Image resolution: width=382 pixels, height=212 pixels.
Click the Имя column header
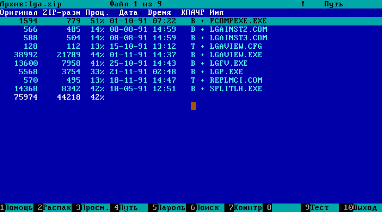click(x=217, y=13)
